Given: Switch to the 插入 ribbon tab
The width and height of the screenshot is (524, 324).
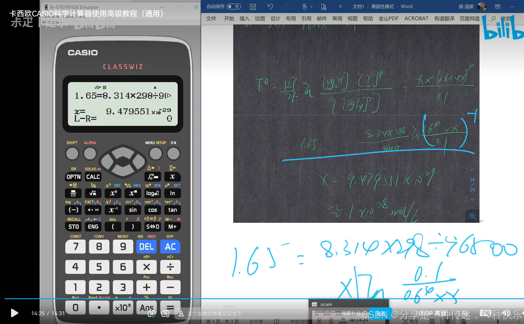Looking at the screenshot, I should tap(244, 18).
